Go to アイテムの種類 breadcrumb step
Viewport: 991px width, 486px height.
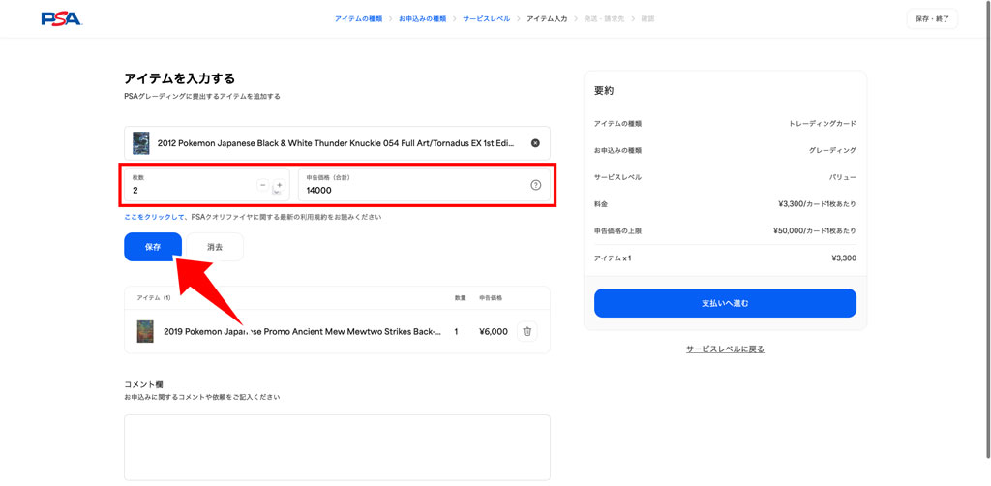(358, 19)
